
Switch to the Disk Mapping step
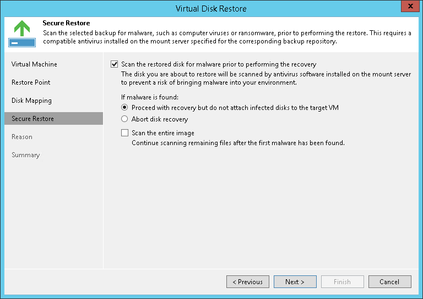pos(31,101)
